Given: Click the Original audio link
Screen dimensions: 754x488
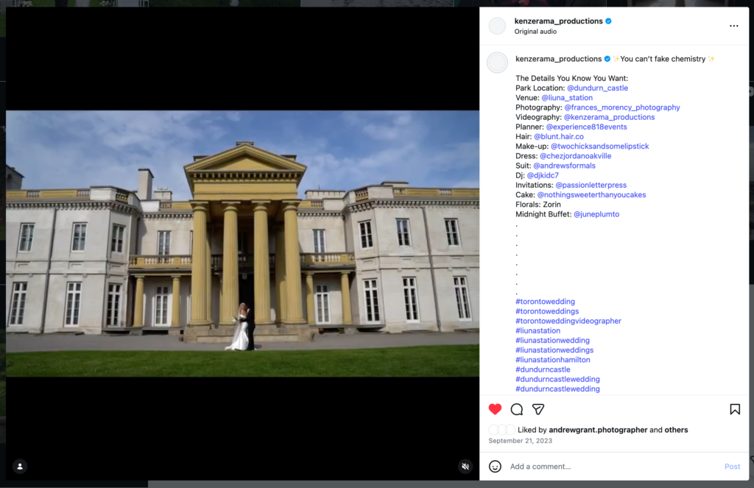Looking at the screenshot, I should pyautogui.click(x=535, y=32).
